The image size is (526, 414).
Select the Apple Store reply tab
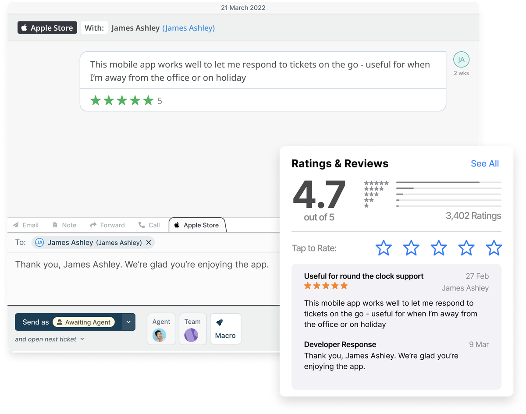[x=197, y=225]
